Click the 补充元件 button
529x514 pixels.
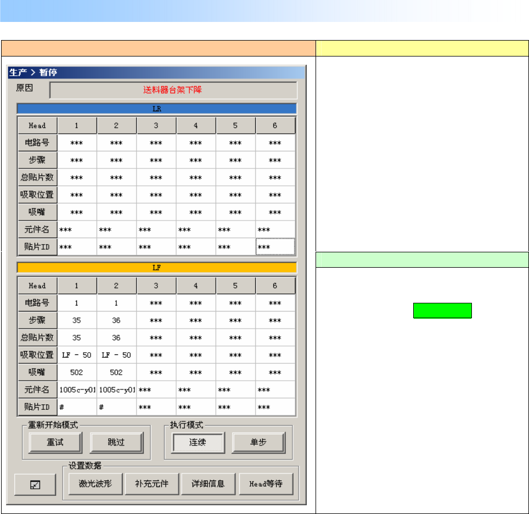click(x=151, y=484)
